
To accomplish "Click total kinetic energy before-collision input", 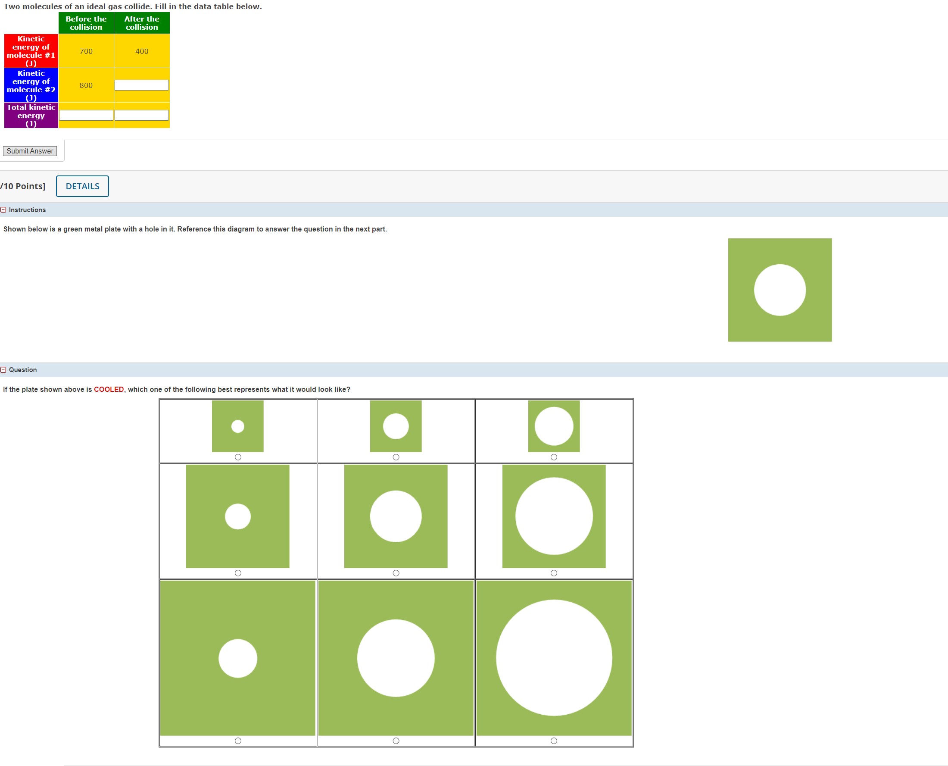I will (x=86, y=115).
